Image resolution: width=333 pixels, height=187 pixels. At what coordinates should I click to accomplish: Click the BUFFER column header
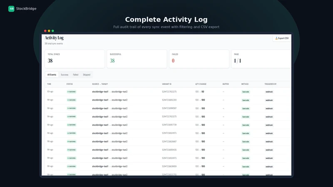point(226,84)
